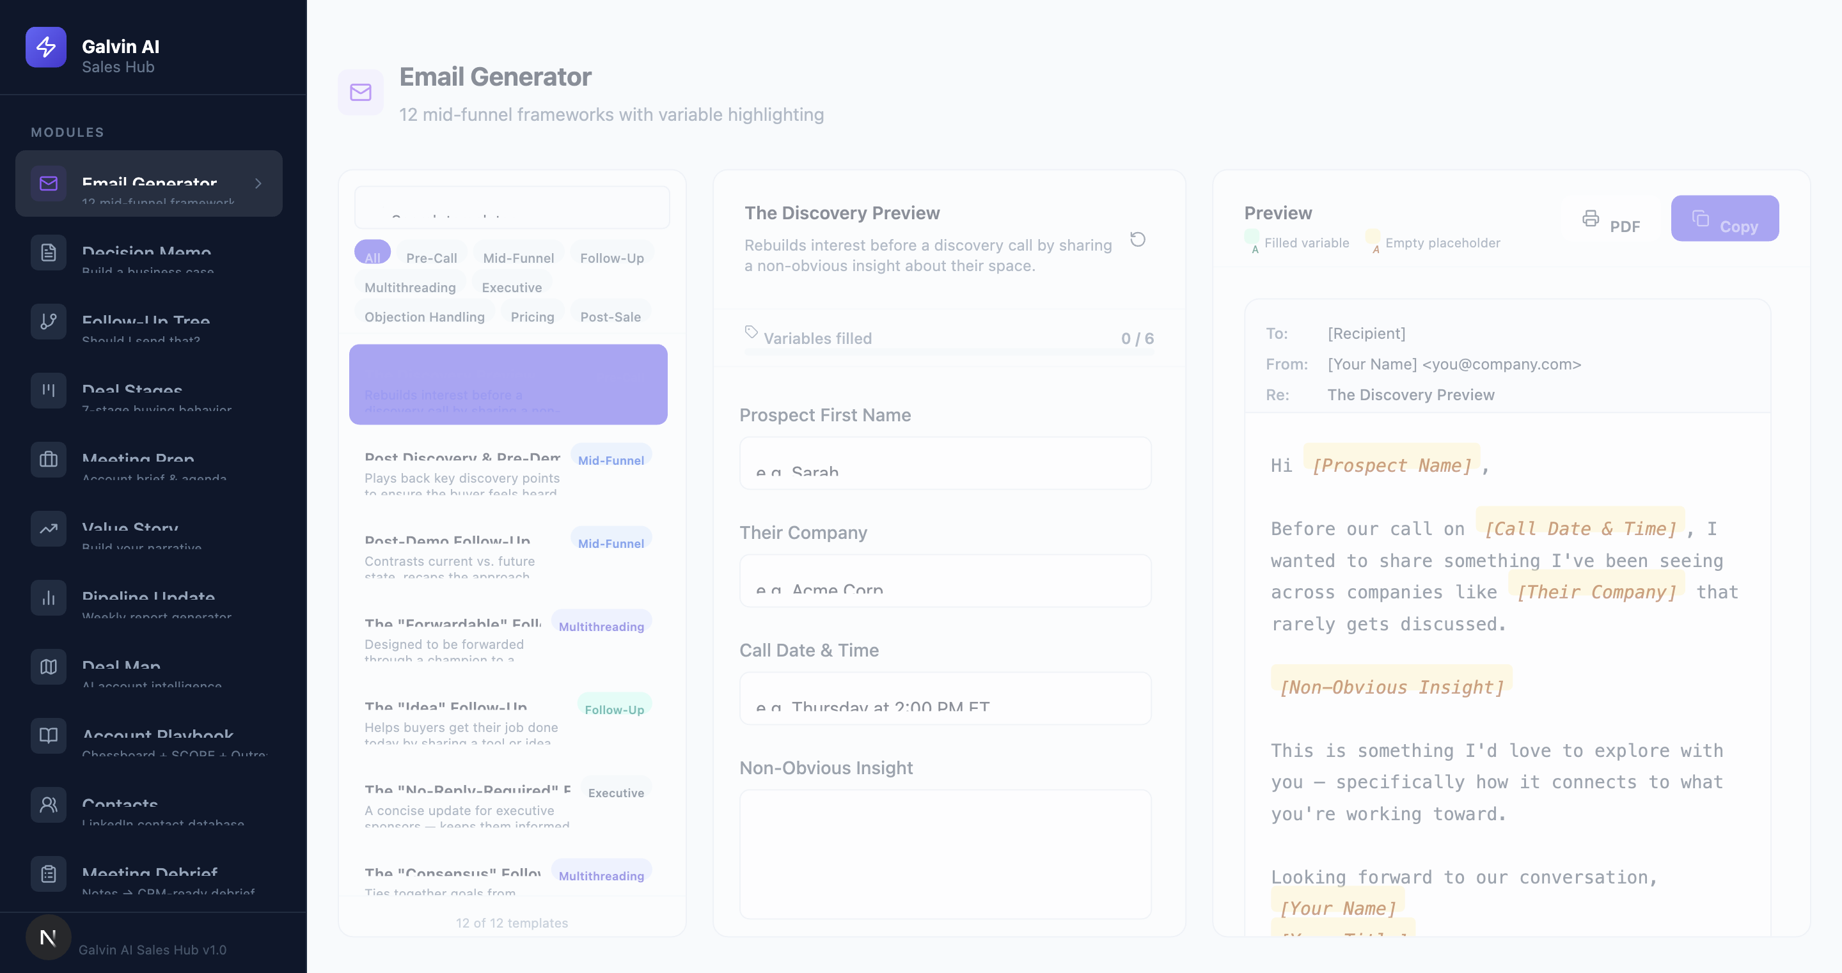The width and height of the screenshot is (1842, 973).
Task: Select the Decision Memo document icon
Action: [48, 253]
